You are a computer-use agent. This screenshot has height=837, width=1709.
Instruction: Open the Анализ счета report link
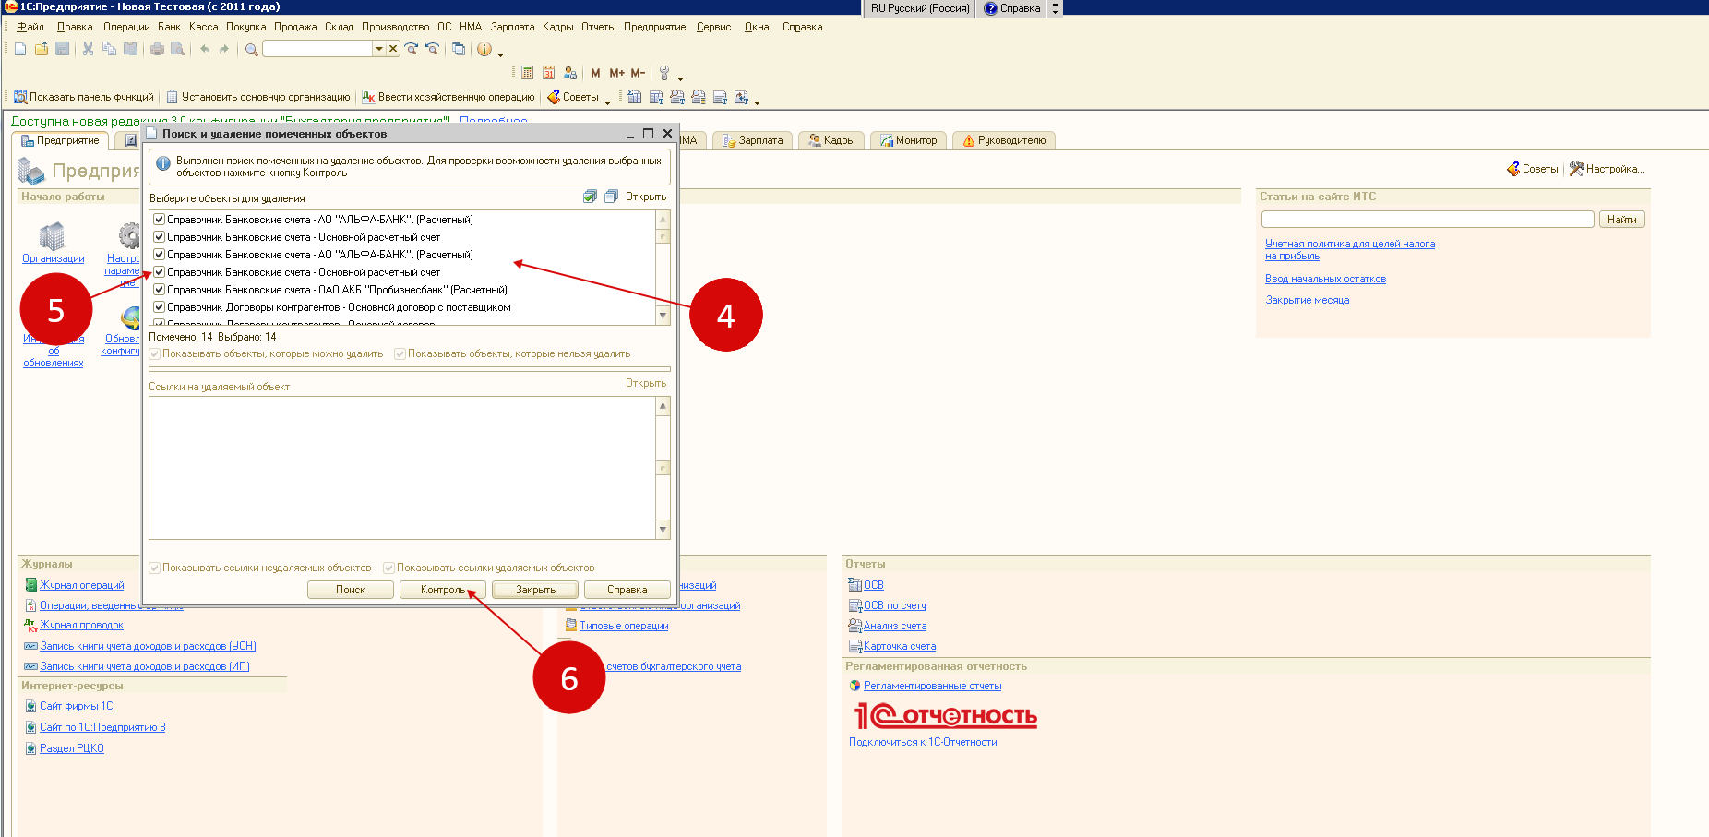pyautogui.click(x=894, y=626)
